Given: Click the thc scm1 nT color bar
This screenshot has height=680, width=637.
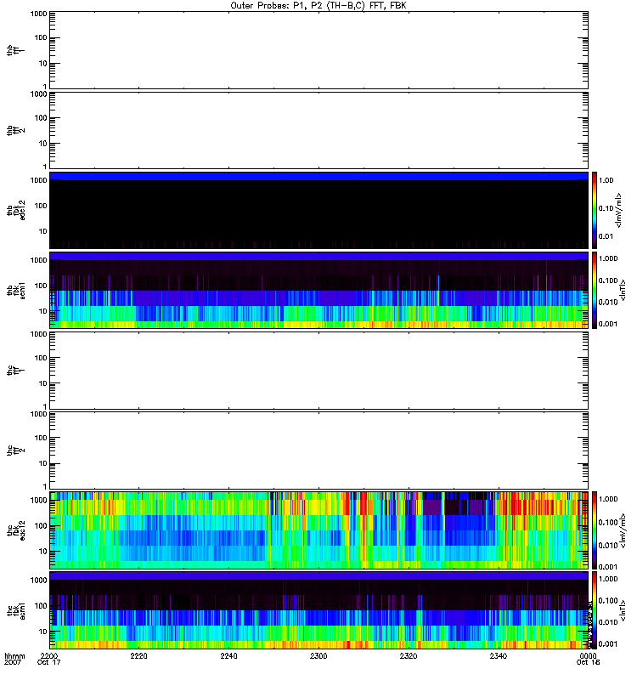Looking at the screenshot, I should (x=595, y=609).
